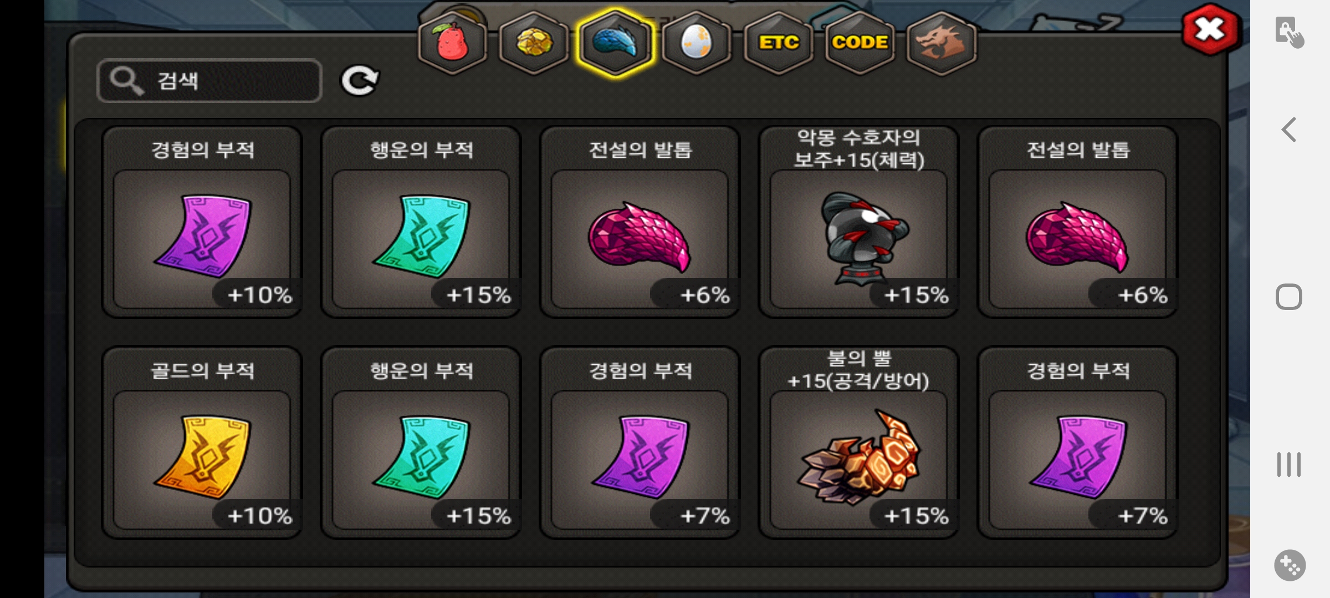Select the brown dragon head tab
Image resolution: width=1330 pixels, height=598 pixels.
(941, 43)
